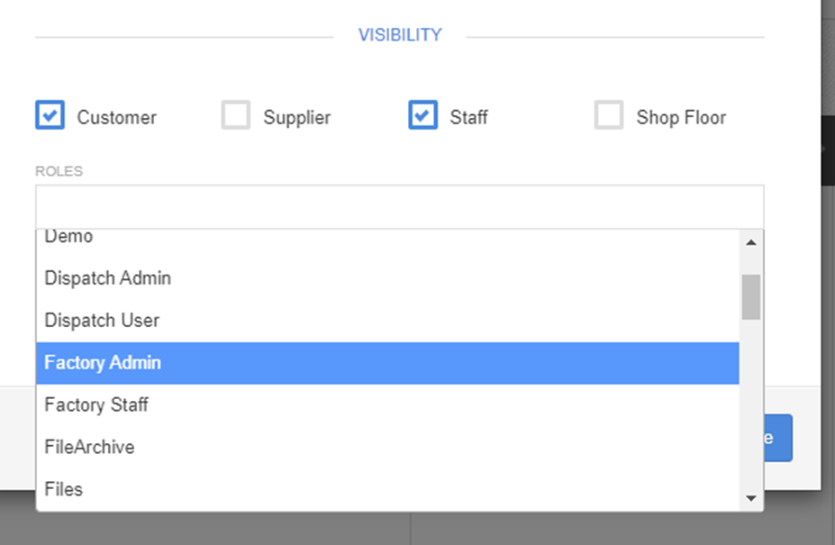Image resolution: width=835 pixels, height=545 pixels.
Task: Select Demo from the roles list
Action: (68, 237)
